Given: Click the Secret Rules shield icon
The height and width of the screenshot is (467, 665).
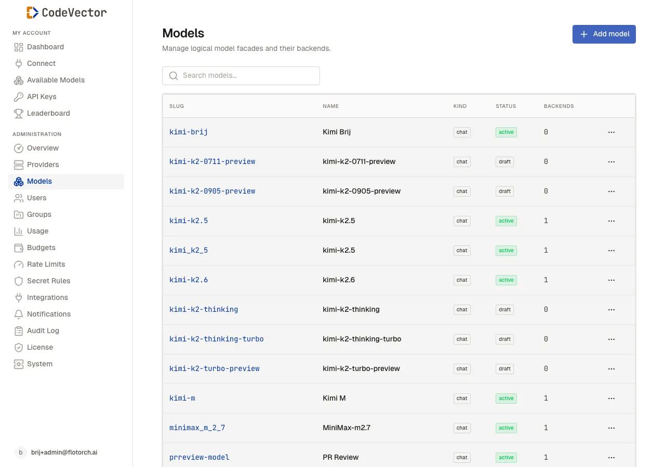Looking at the screenshot, I should tap(19, 281).
